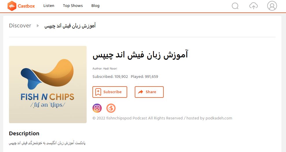Go to Top Shows
The width and height of the screenshot is (286, 152).
[73, 6]
